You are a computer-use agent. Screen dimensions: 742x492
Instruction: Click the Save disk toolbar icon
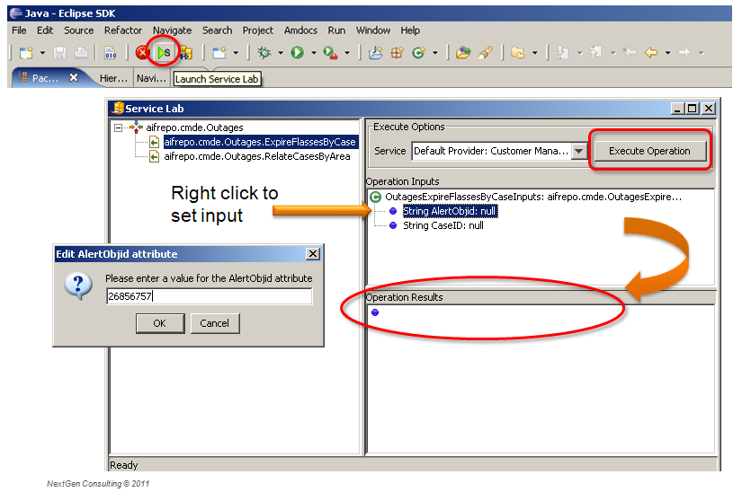point(61,53)
